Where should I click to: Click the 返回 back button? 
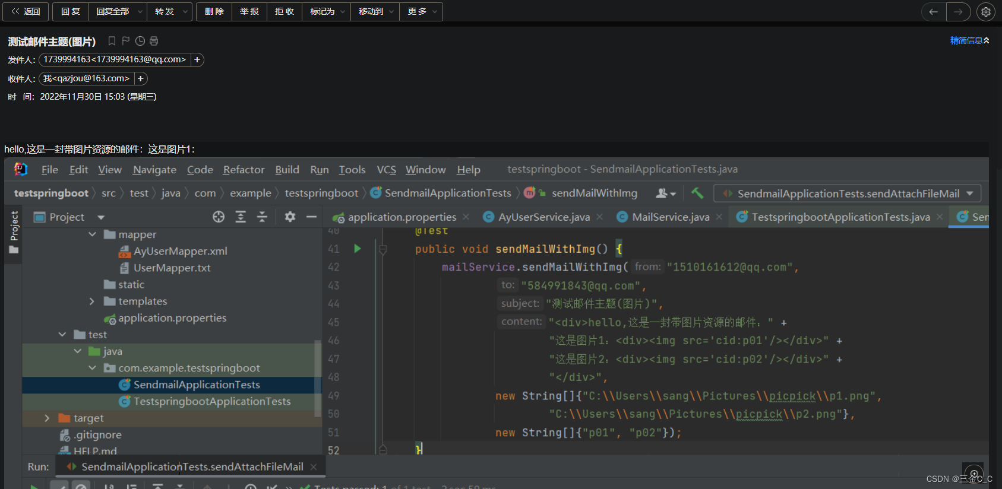click(26, 11)
